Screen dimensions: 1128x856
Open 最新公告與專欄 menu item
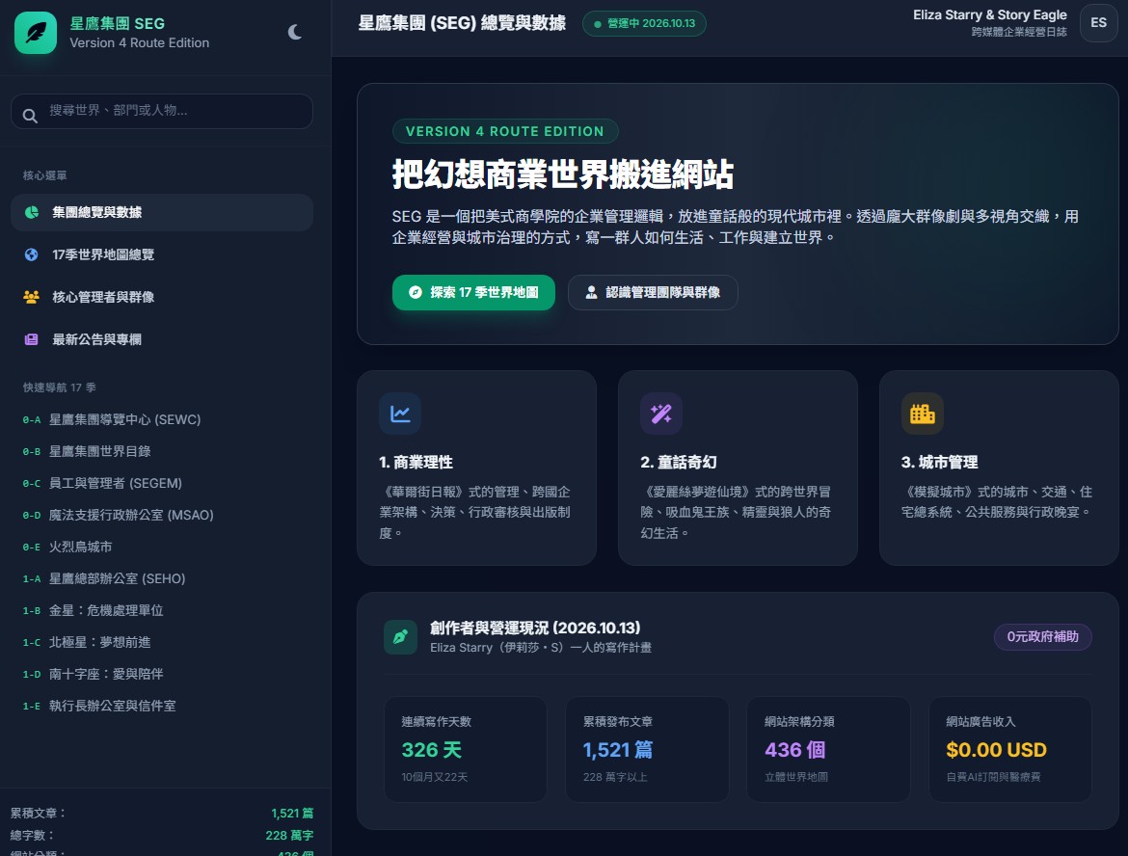[162, 339]
